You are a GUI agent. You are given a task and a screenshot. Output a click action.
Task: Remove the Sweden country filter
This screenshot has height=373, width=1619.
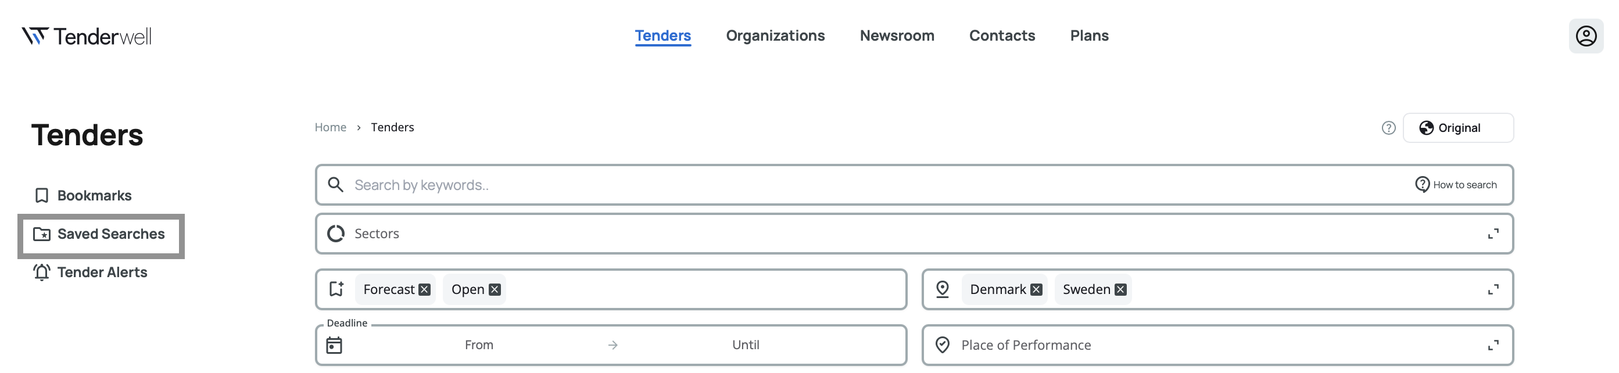1120,289
